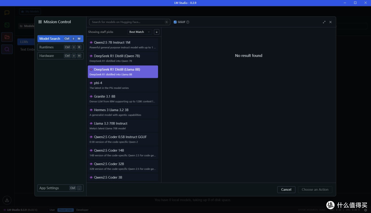
Task: Clear the Hugging Face search field
Action: click(x=167, y=22)
